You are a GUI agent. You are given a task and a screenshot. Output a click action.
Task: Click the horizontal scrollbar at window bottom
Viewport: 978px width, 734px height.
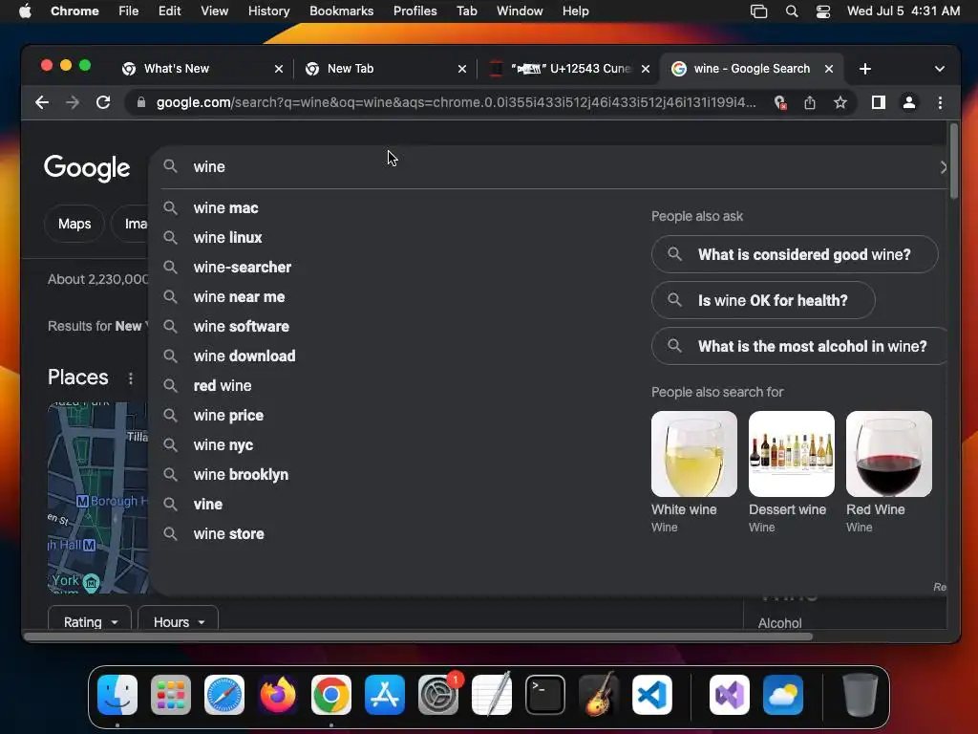418,637
